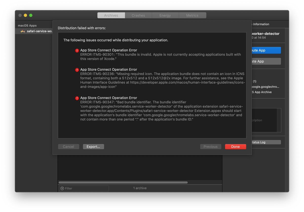Click inside the Filter search field
Image resolution: width=304 pixels, height=212 pixels.
pyautogui.click(x=84, y=188)
